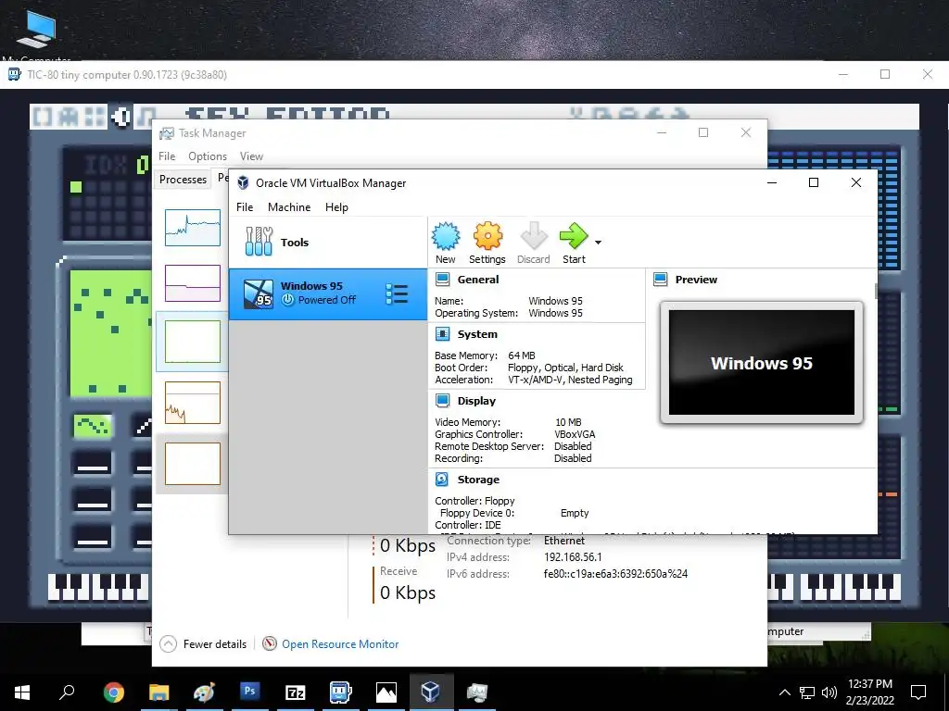
Task: Open Google Chrome from taskbar
Action: click(113, 692)
